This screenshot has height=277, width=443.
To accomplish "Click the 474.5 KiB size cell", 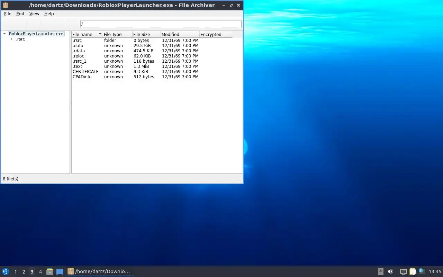I will pos(143,51).
